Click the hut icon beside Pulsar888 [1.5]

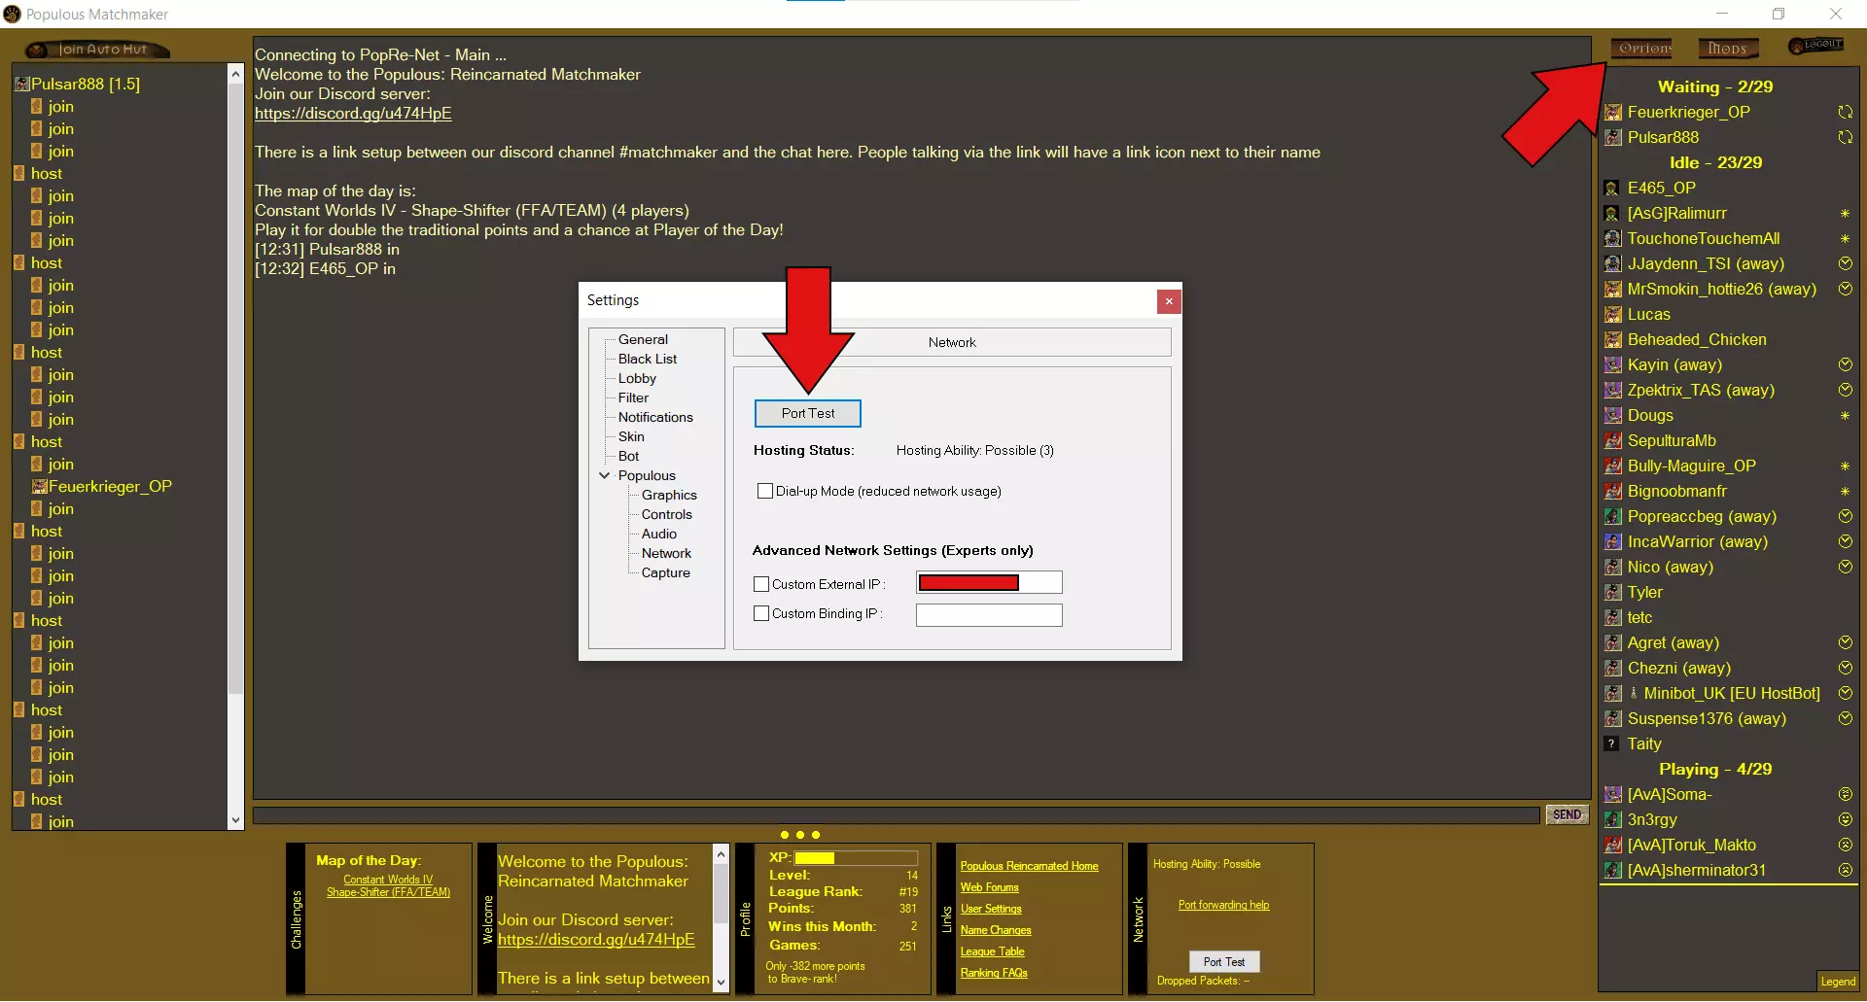pos(21,85)
